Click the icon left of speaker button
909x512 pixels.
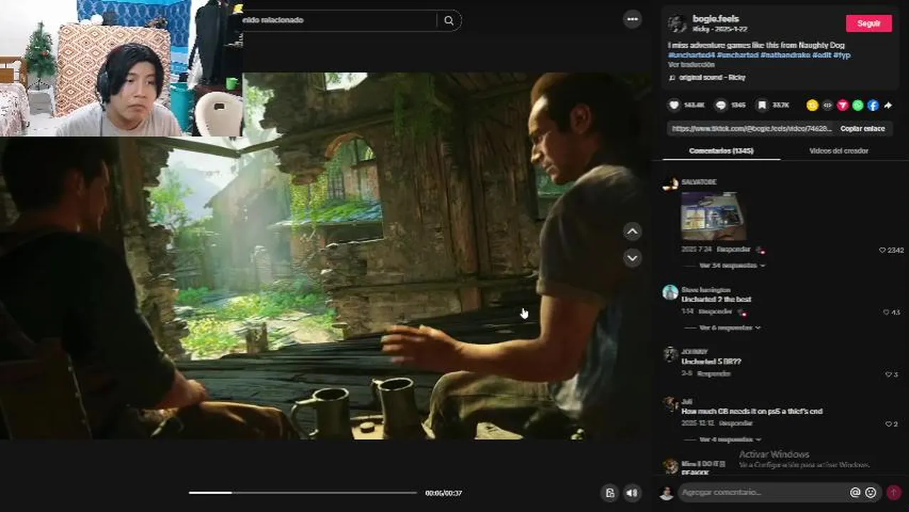coord(610,493)
